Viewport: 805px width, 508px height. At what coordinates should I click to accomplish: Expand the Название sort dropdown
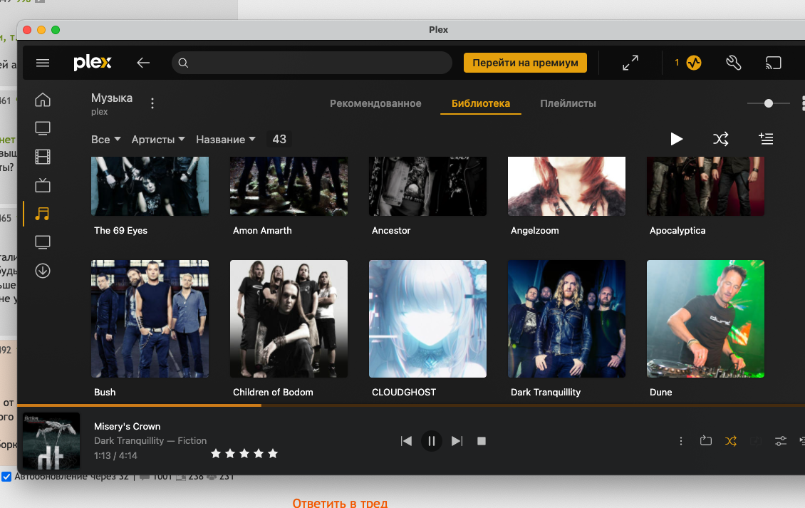(x=226, y=139)
